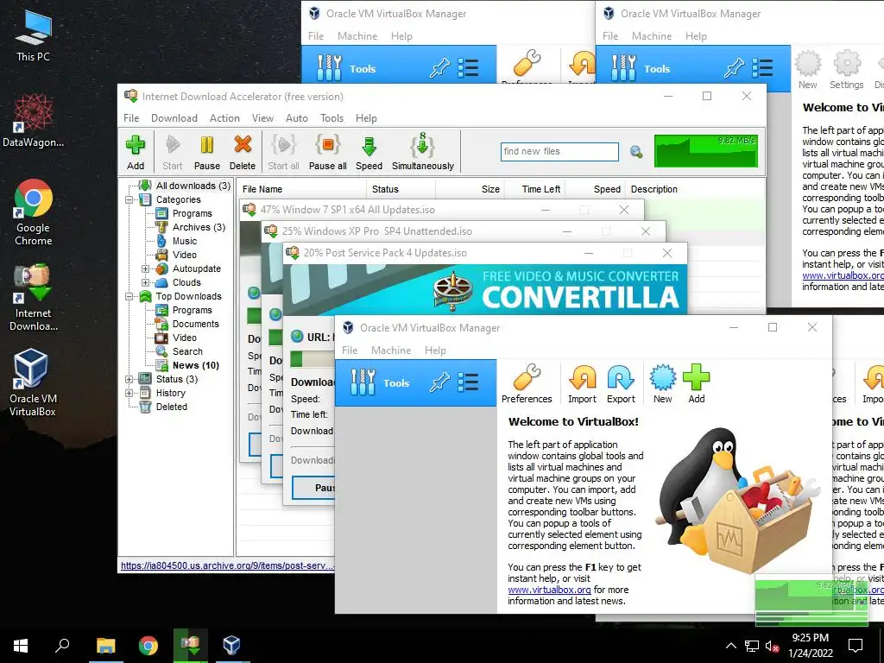Open the Auto menu in Download Accelerator
884x663 pixels.
coord(297,117)
